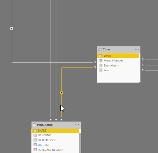Viewport: 158px width, 153px height.
Task: Click the yellow relationship's many-side asterisk marker
Action: [61, 120]
